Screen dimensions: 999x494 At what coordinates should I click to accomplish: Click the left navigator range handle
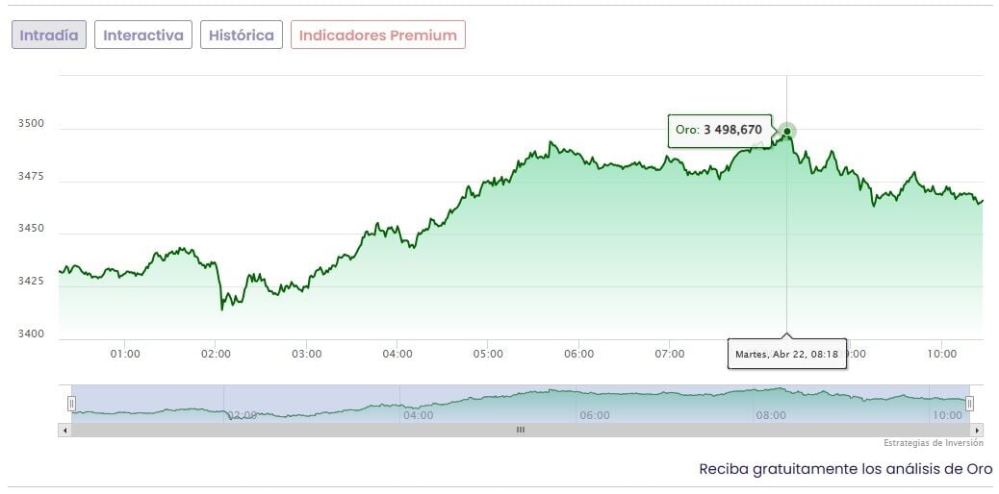pos(71,404)
